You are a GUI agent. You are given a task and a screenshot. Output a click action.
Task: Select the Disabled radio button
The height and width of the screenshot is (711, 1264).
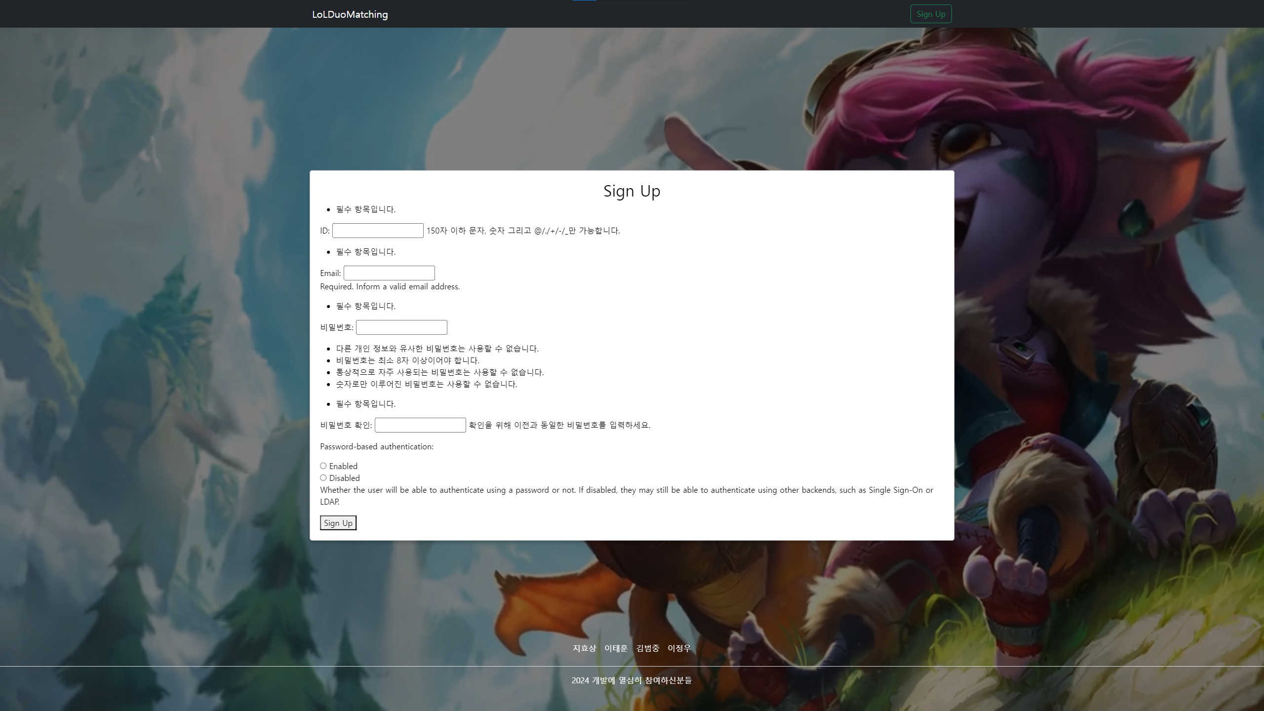[323, 478]
